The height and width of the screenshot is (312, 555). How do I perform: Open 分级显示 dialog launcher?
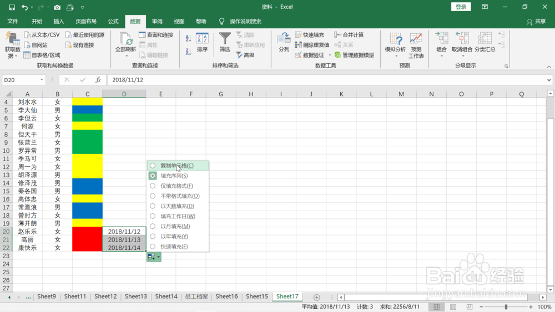pyautogui.click(x=507, y=66)
